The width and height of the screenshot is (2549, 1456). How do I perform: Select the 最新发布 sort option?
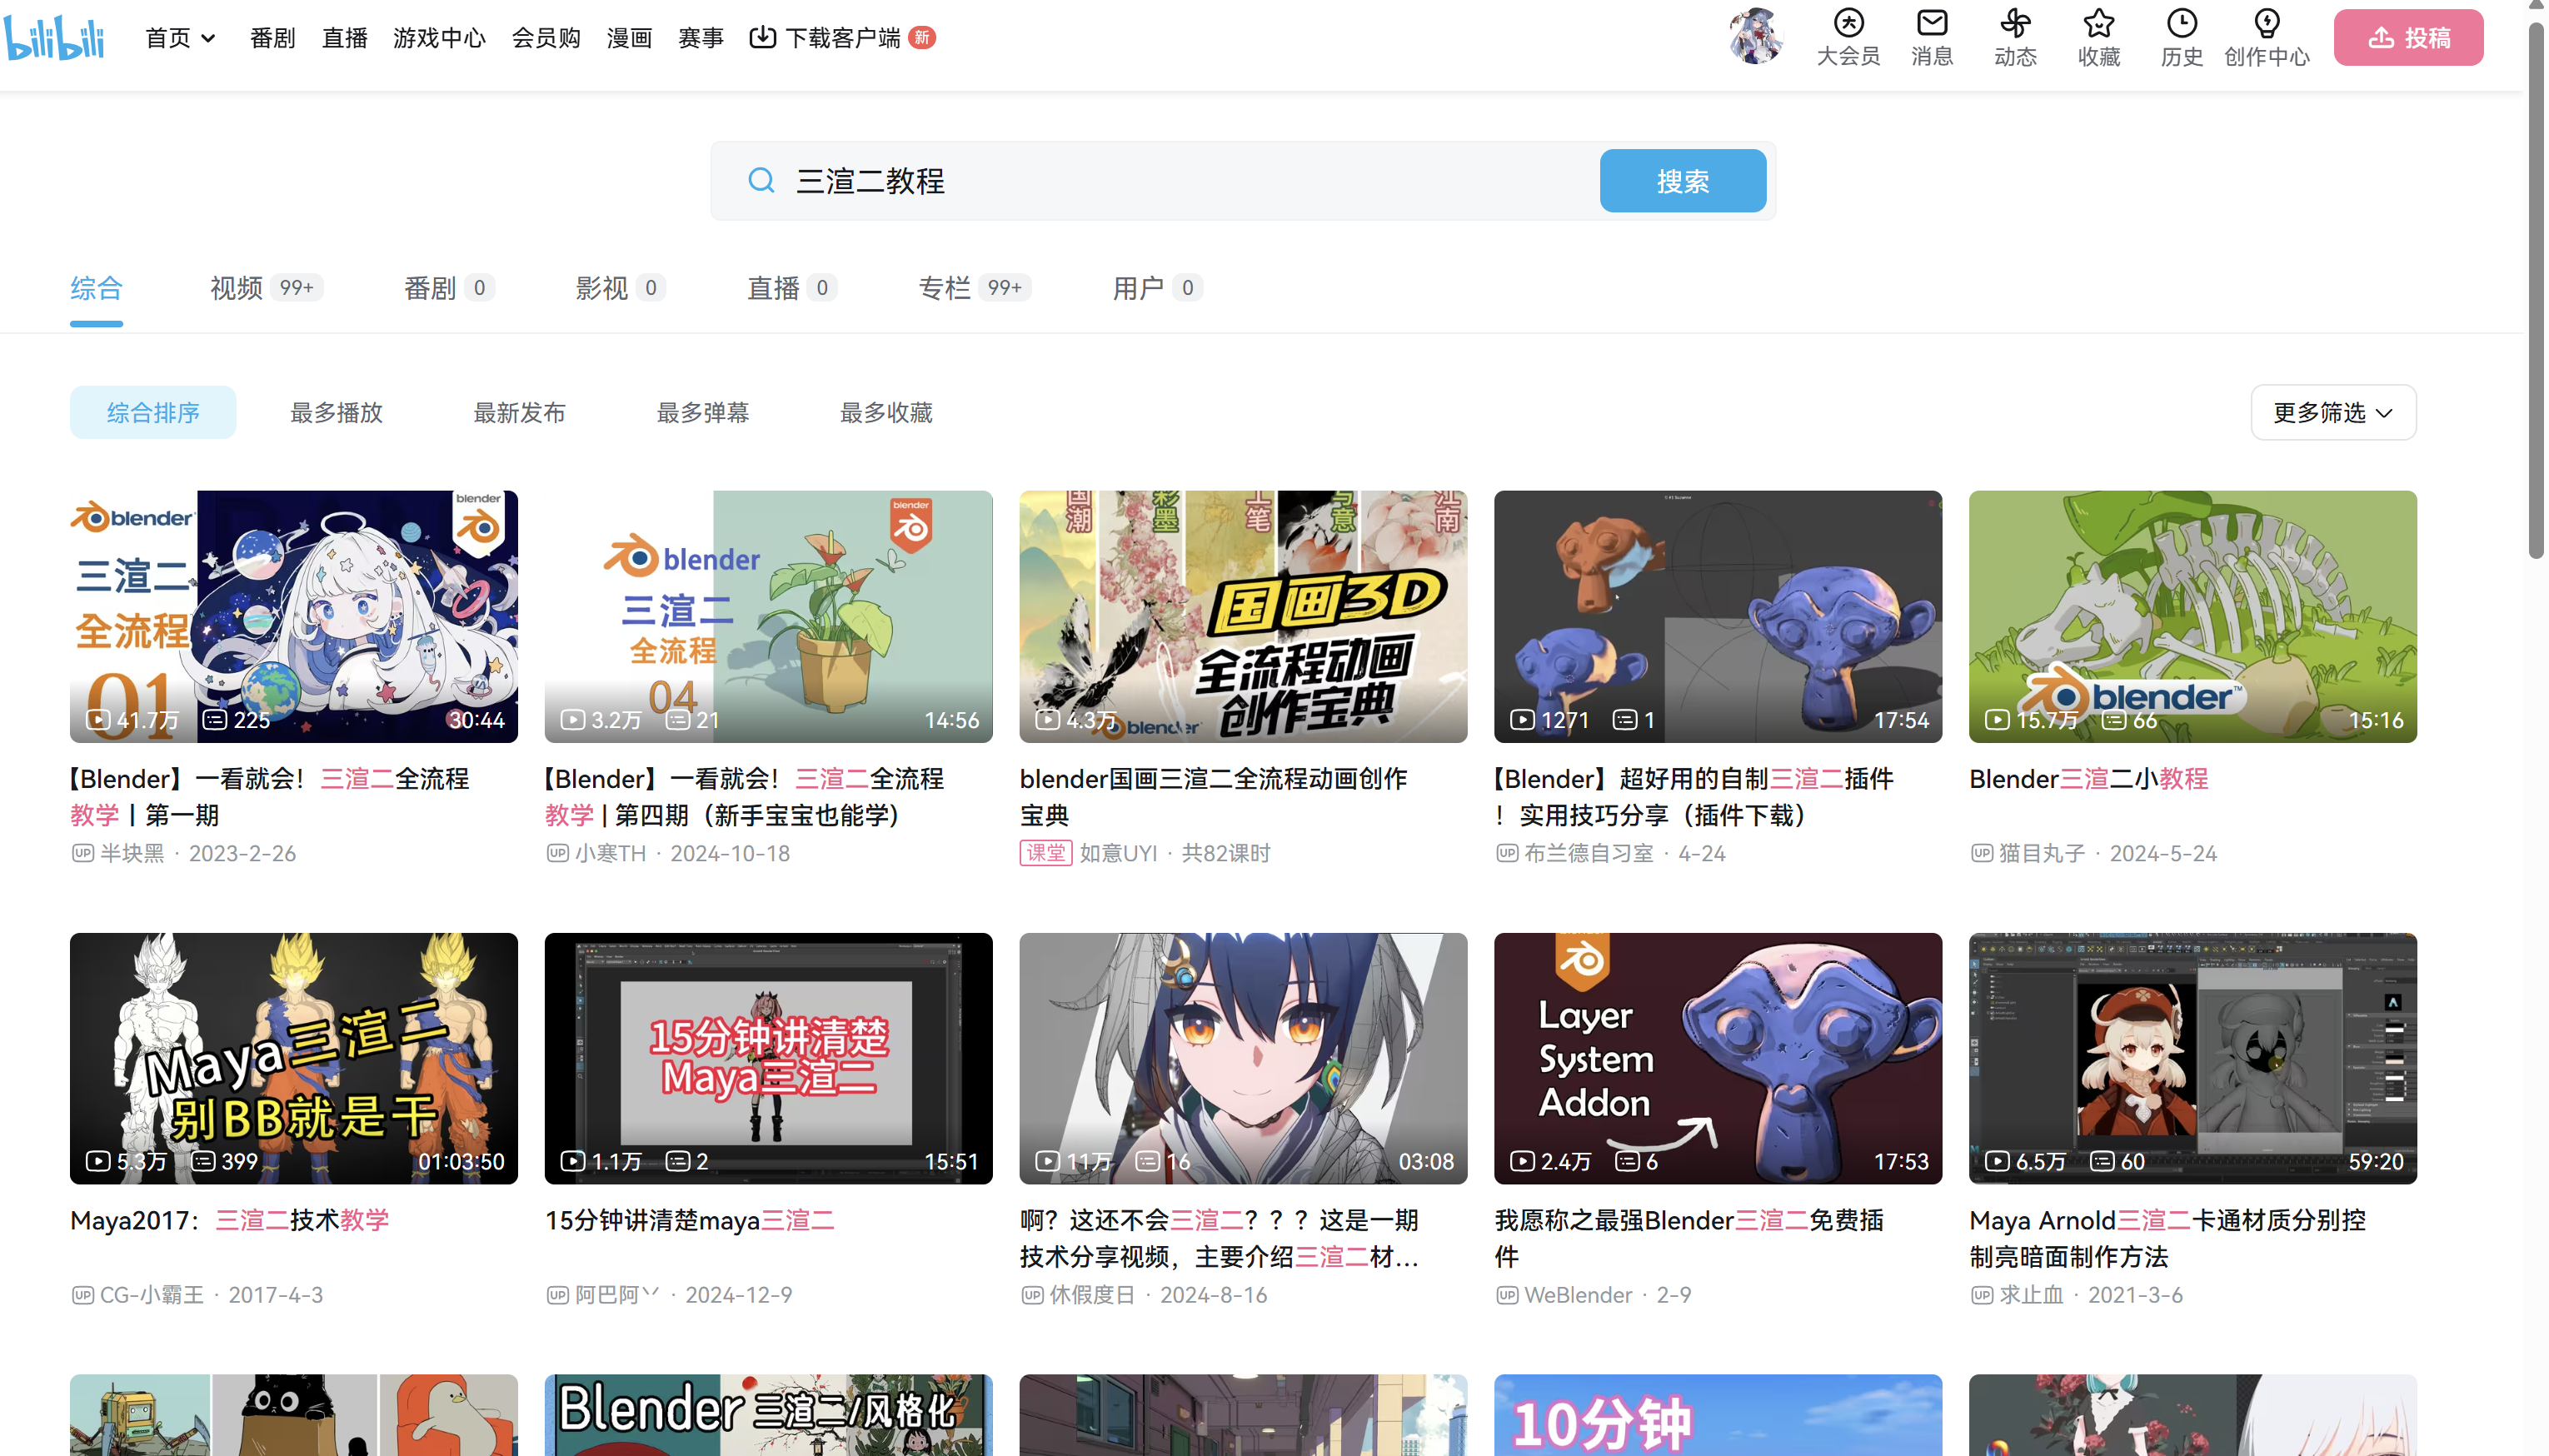[519, 412]
